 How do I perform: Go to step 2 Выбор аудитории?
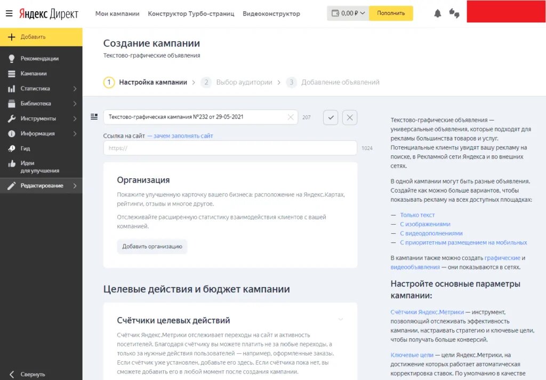point(236,82)
